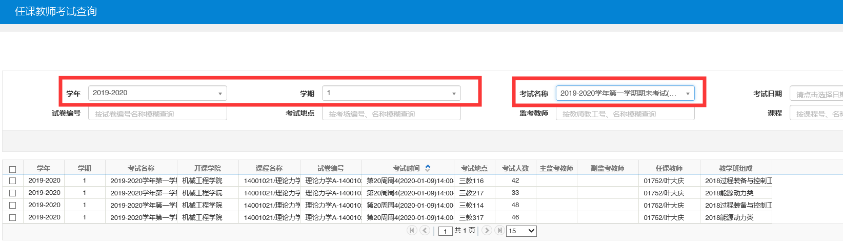Jump to the last results page
Viewport: 843px width, 246px height.
pos(499,231)
